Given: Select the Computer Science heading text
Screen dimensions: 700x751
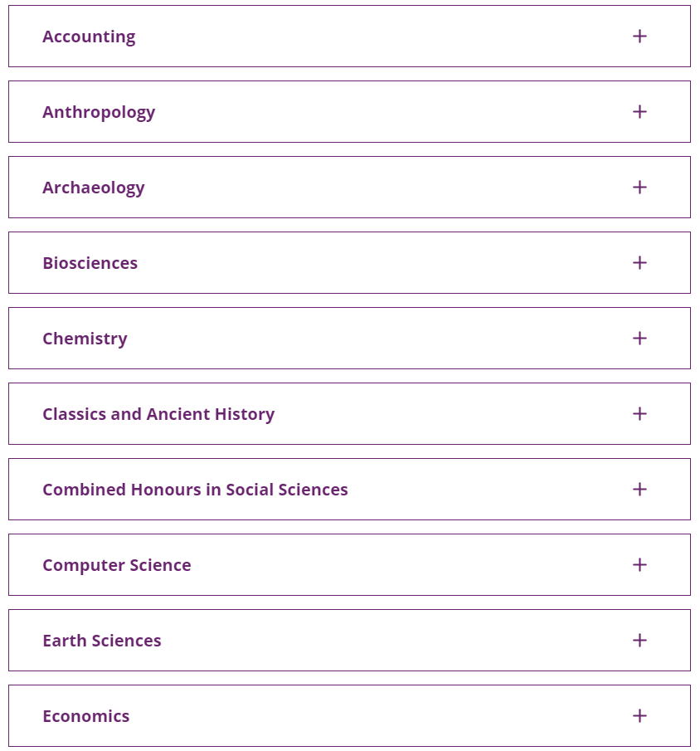Looking at the screenshot, I should coord(117,566).
